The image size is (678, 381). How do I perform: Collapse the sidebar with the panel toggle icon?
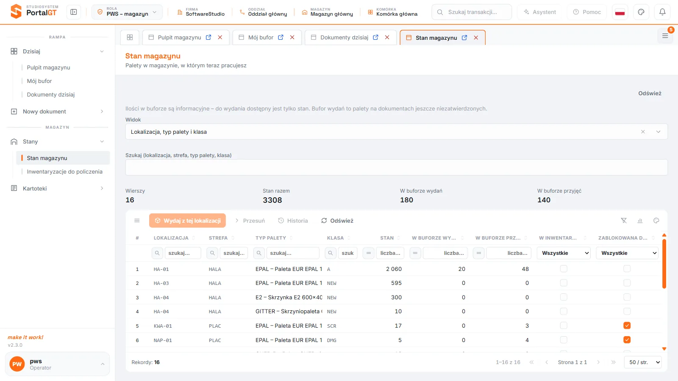74,12
